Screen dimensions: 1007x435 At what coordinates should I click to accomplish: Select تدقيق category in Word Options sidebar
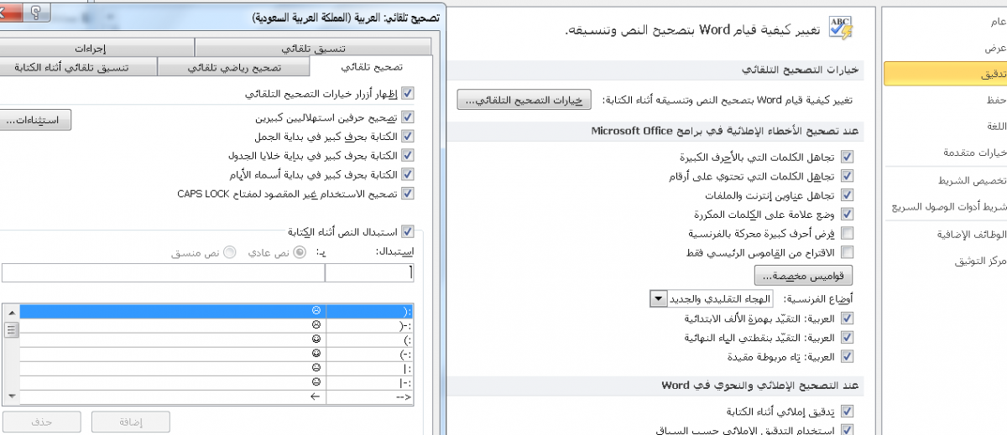click(x=945, y=75)
